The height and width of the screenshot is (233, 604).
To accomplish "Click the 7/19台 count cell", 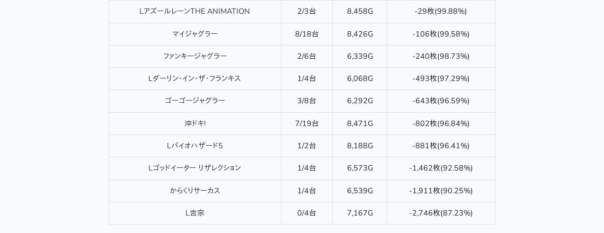I will pos(307,123).
